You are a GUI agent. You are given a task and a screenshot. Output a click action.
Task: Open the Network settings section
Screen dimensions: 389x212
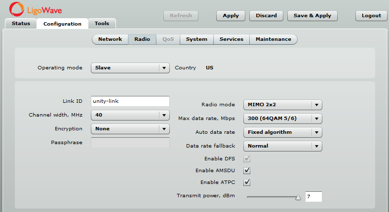(x=110, y=39)
